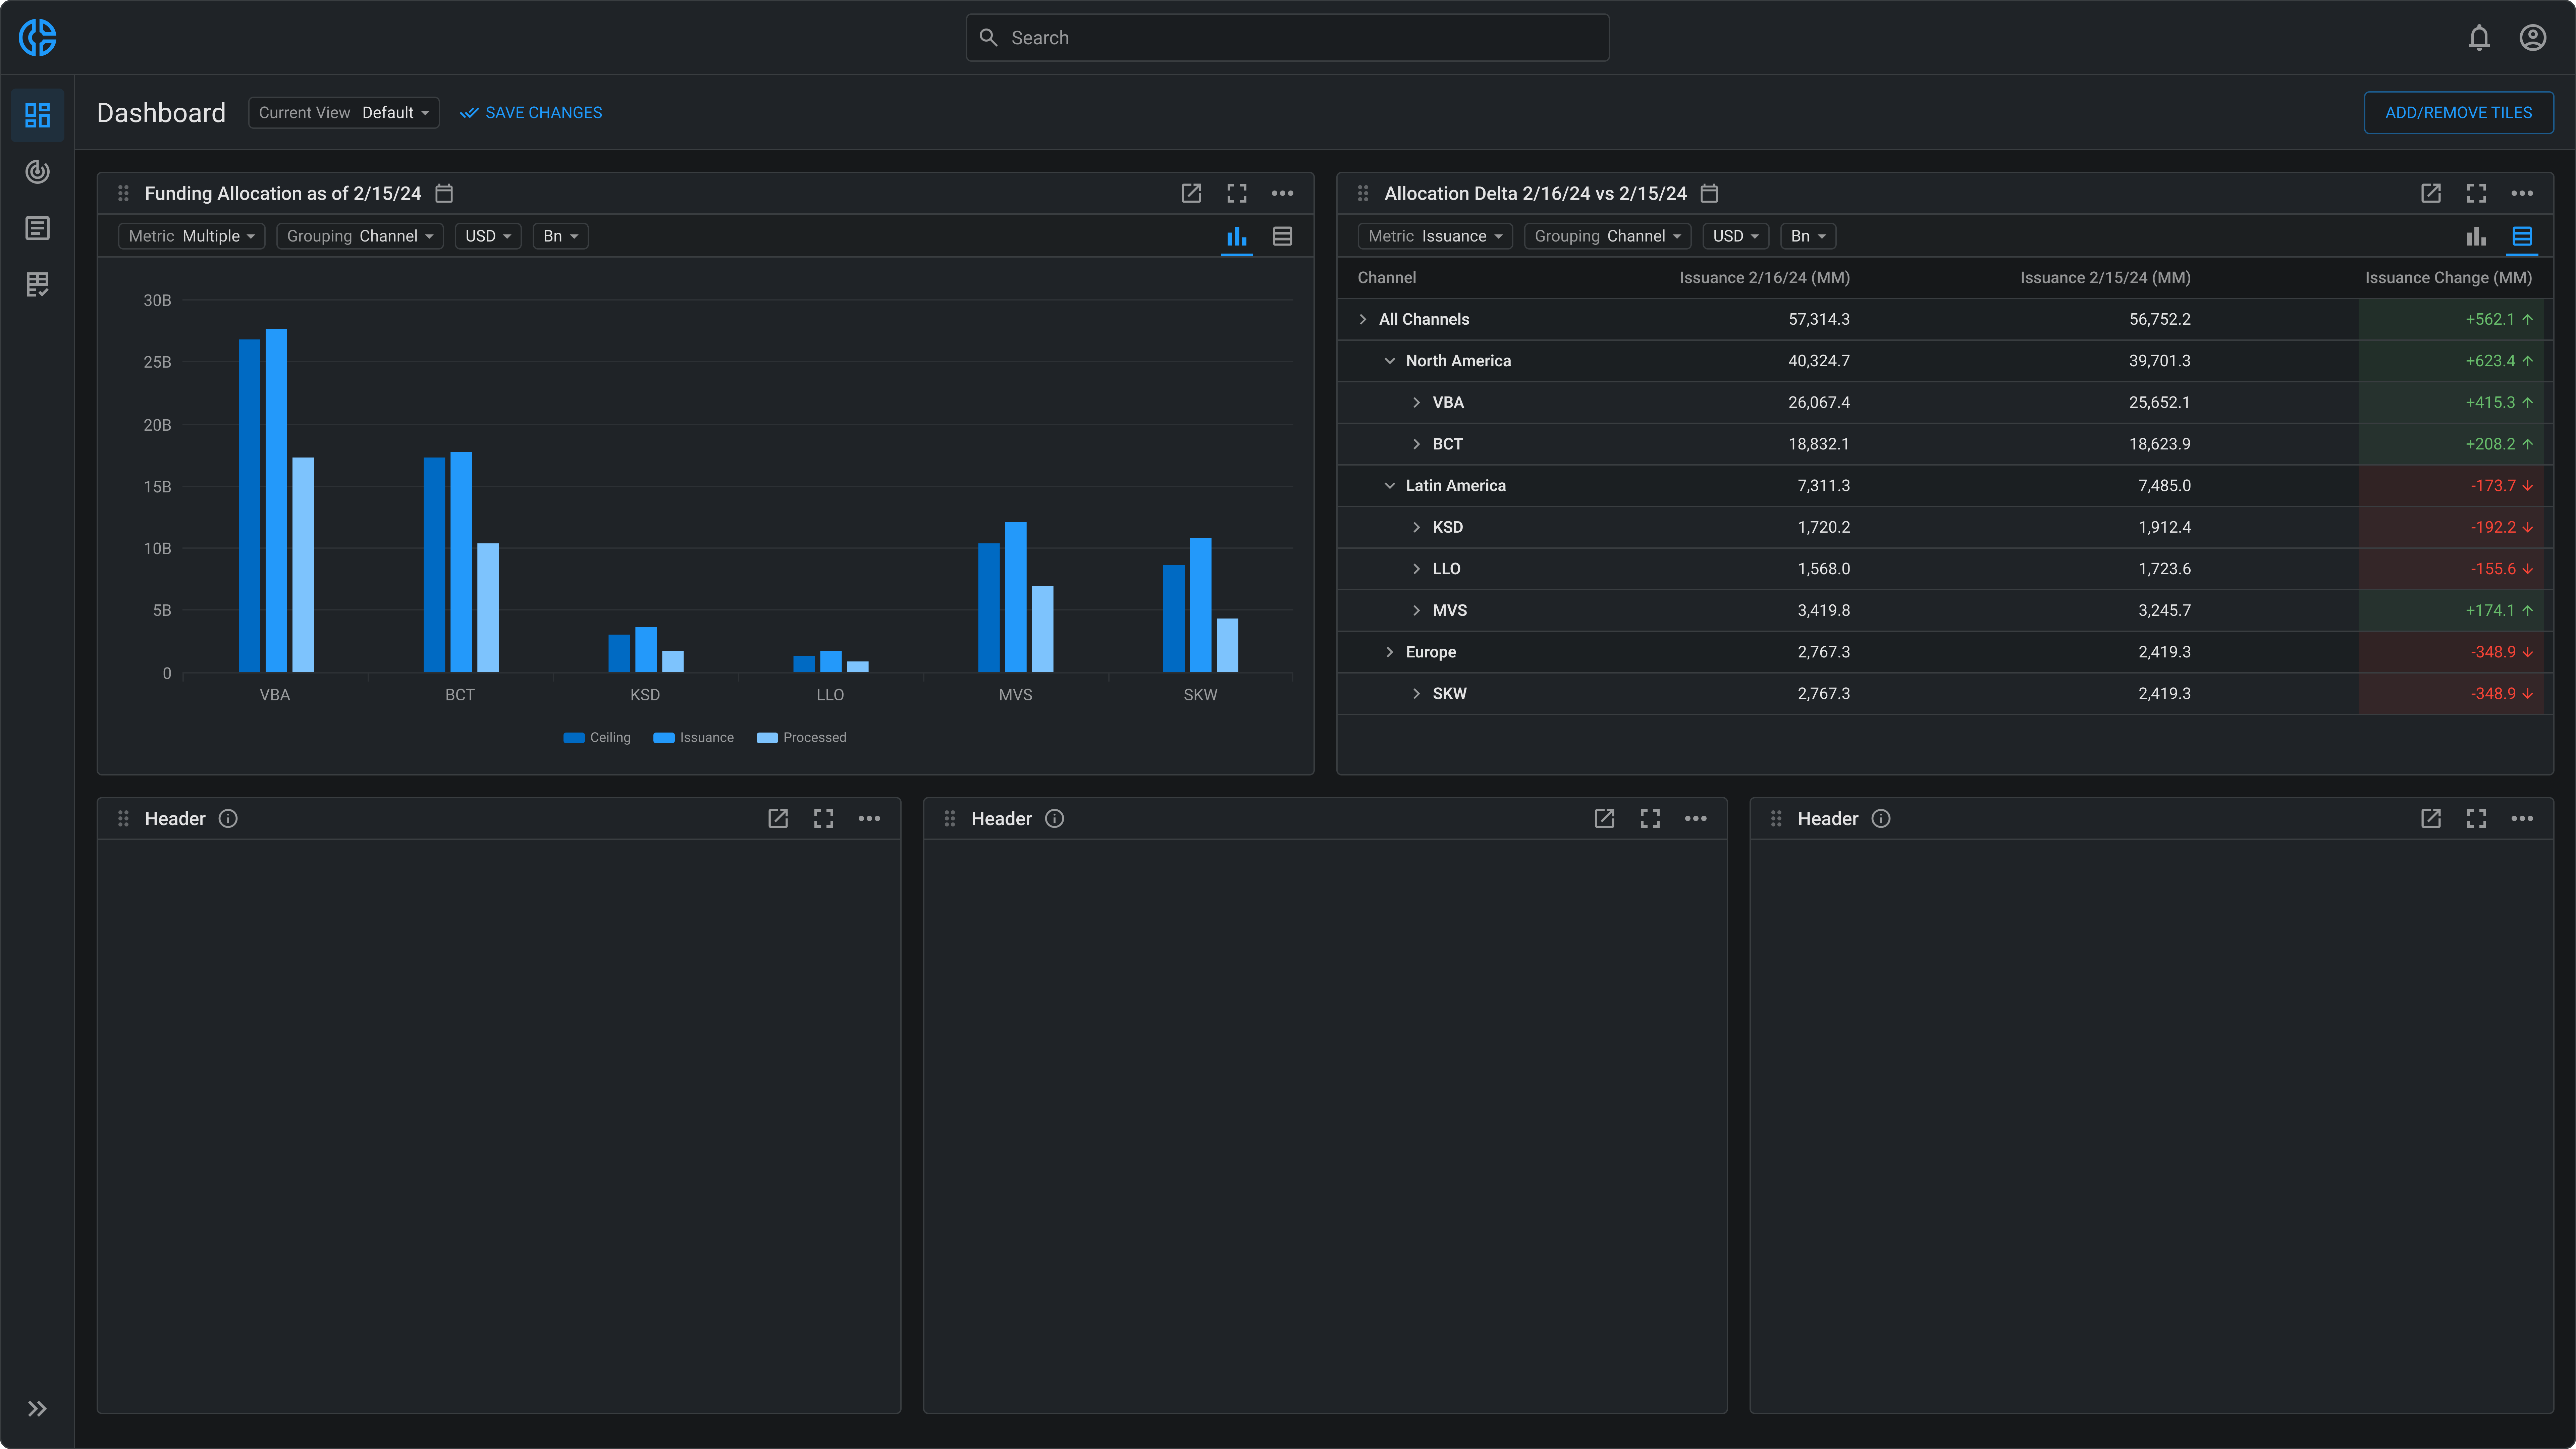The height and width of the screenshot is (1449, 2576).
Task: Click the calendar icon on Funding Allocation tile
Action: coord(444,193)
